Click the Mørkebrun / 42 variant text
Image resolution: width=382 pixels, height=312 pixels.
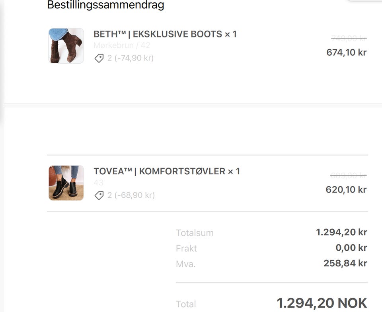tap(122, 45)
